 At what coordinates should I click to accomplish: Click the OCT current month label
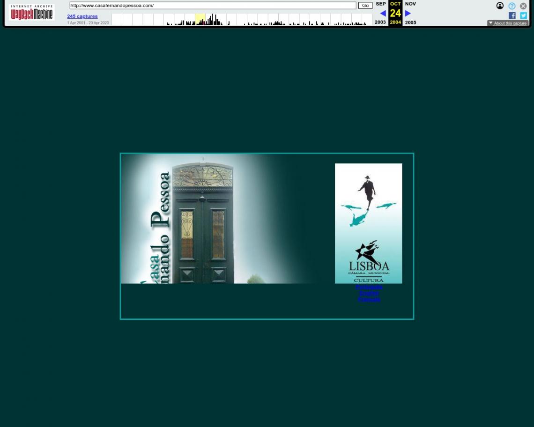[x=395, y=4]
